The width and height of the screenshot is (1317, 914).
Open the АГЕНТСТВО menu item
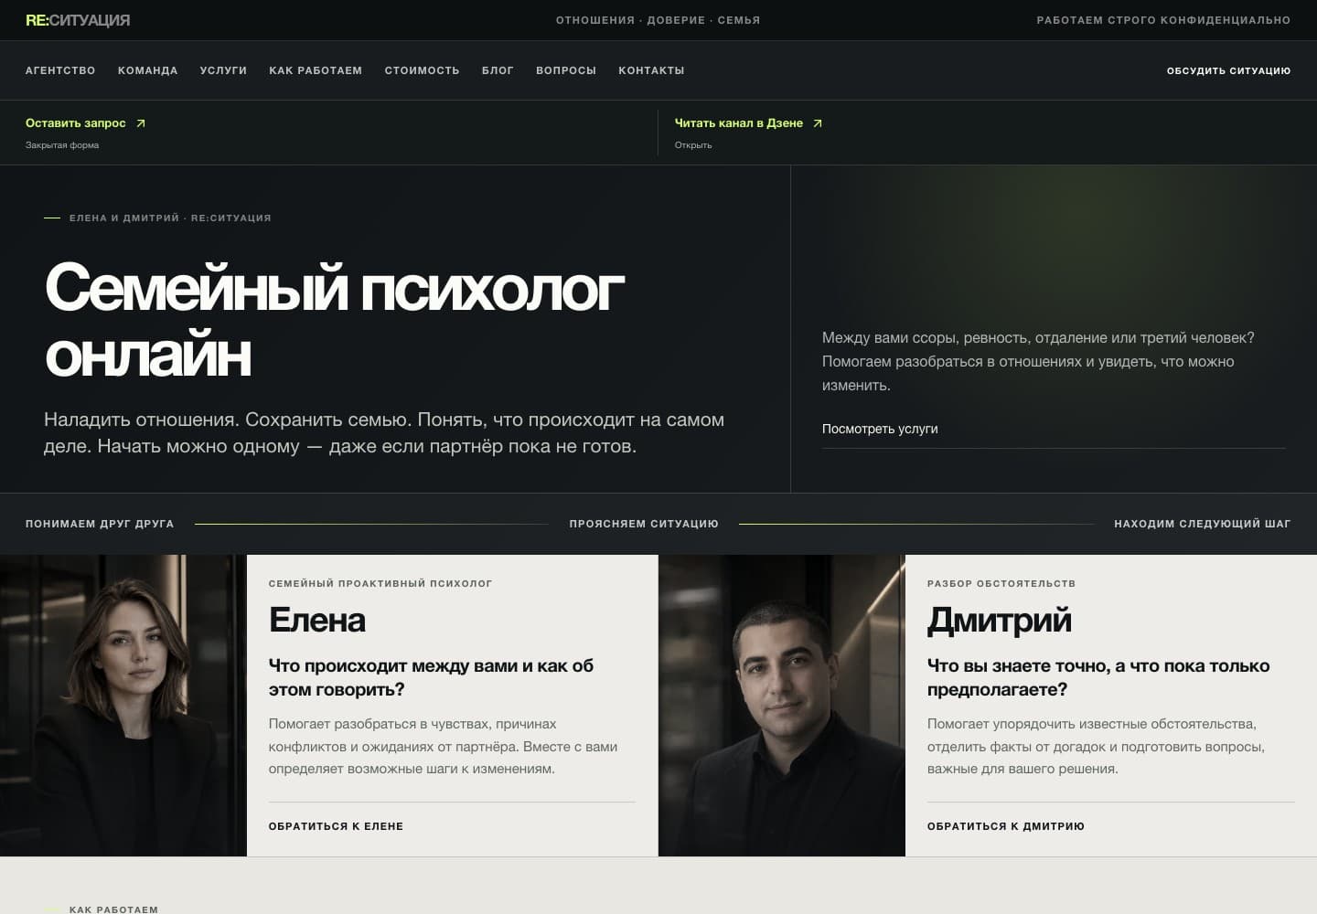click(x=60, y=70)
